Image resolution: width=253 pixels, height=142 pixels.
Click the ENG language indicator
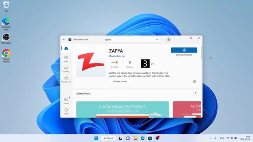(222, 138)
